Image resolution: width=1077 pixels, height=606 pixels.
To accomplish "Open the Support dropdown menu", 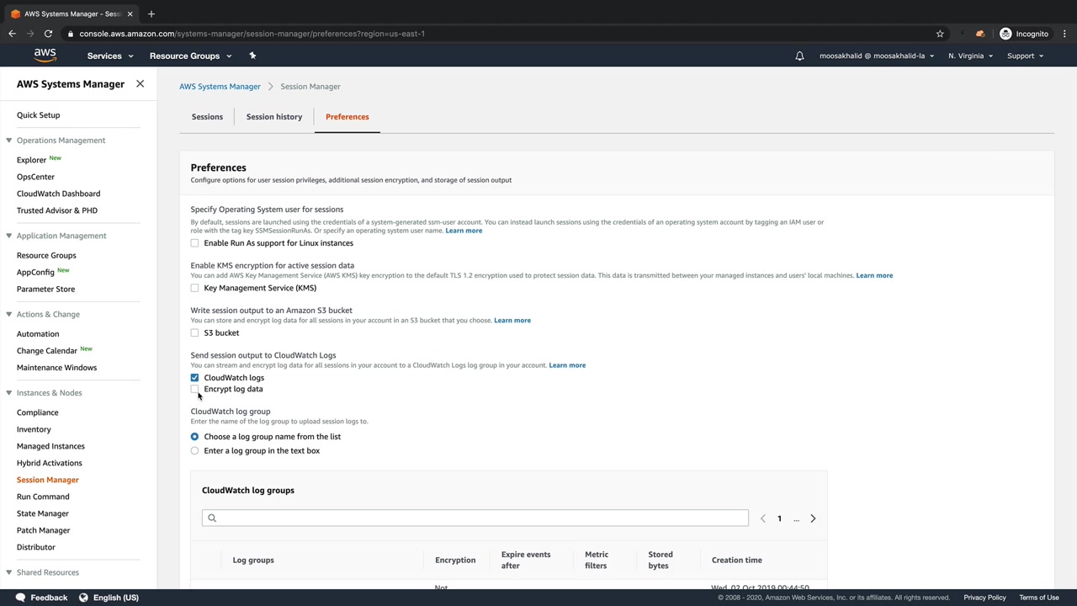I will pos(1025,56).
